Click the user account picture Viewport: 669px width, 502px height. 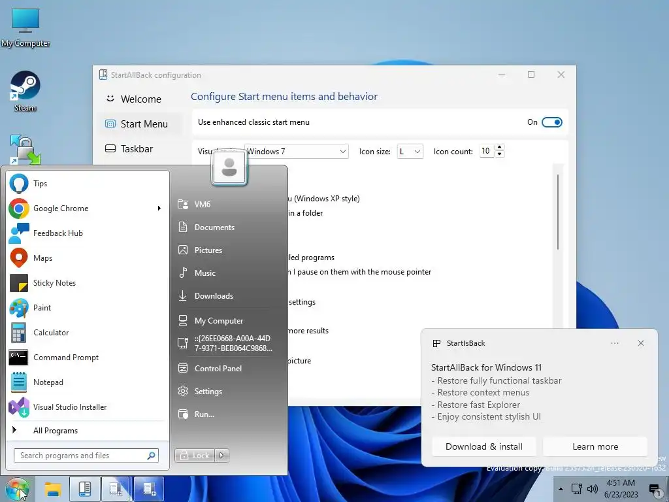tap(229, 167)
